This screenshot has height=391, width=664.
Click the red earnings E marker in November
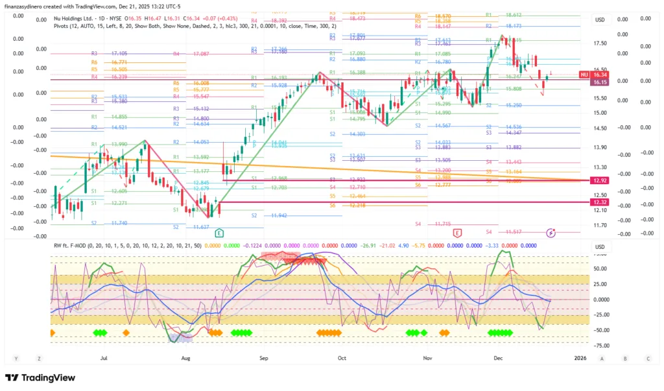coord(457,232)
